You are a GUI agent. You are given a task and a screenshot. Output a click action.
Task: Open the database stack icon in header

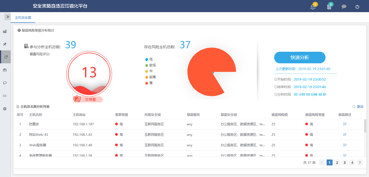coord(329,7)
